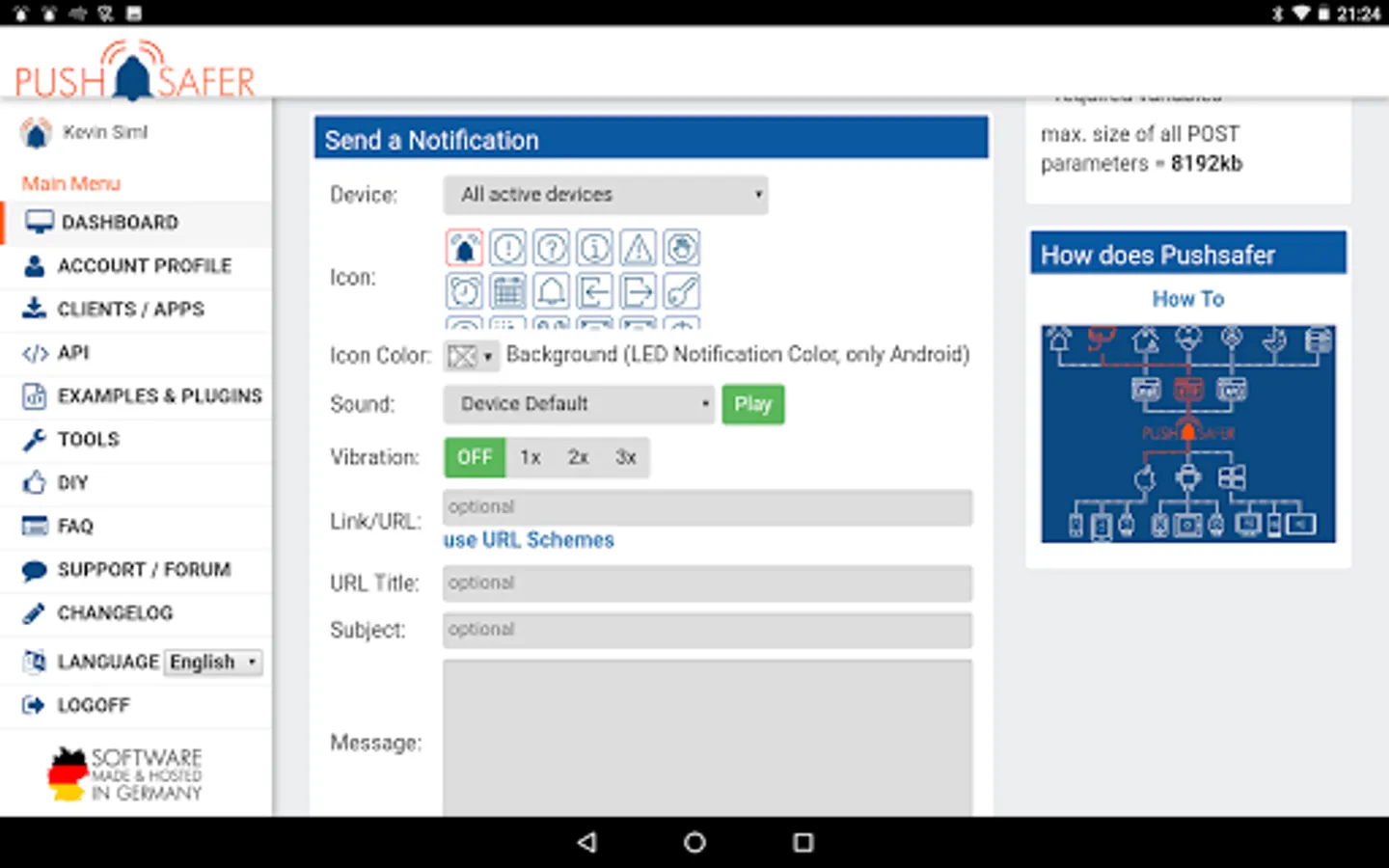Click the '8192kb' max size text
1389x868 pixels.
click(x=1207, y=164)
